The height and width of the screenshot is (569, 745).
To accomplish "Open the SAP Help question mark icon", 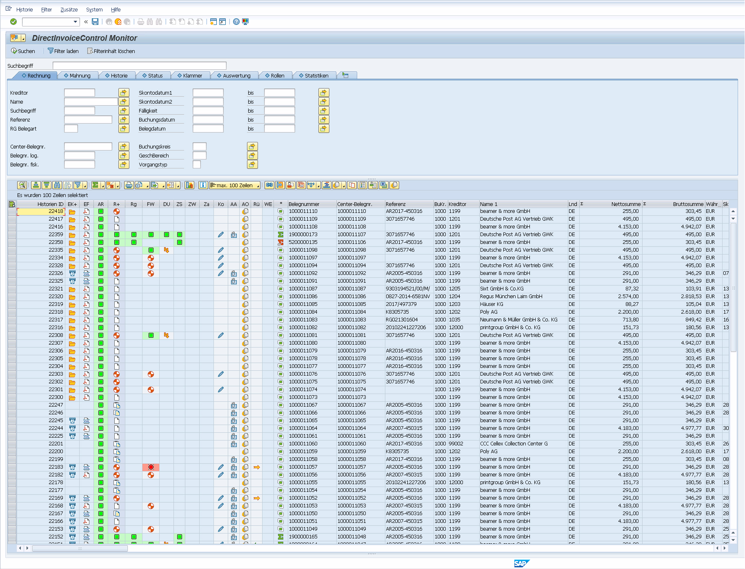I will [x=236, y=22].
